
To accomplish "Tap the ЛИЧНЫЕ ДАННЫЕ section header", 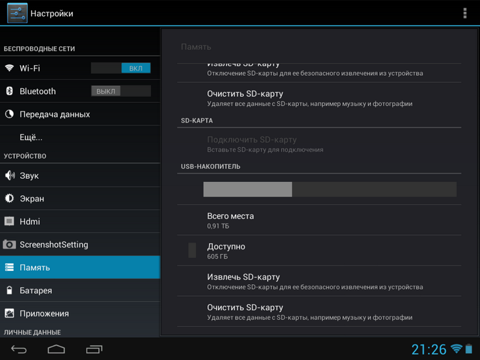I will (32, 332).
